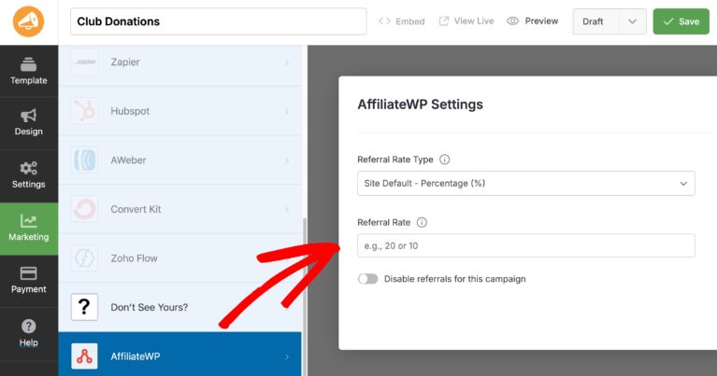Click the question mark Don't See Yours icon

[85, 307]
